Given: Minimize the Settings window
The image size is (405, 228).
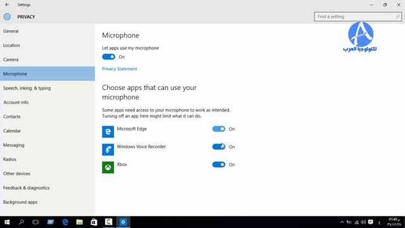Looking at the screenshot, I should click(x=371, y=4).
